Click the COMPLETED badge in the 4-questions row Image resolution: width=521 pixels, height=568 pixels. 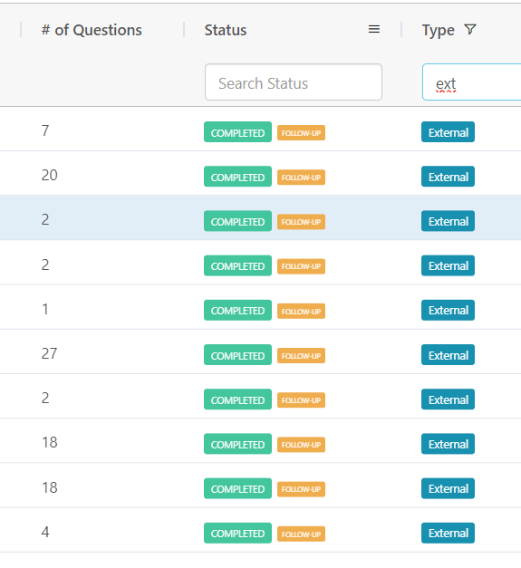coord(237,533)
